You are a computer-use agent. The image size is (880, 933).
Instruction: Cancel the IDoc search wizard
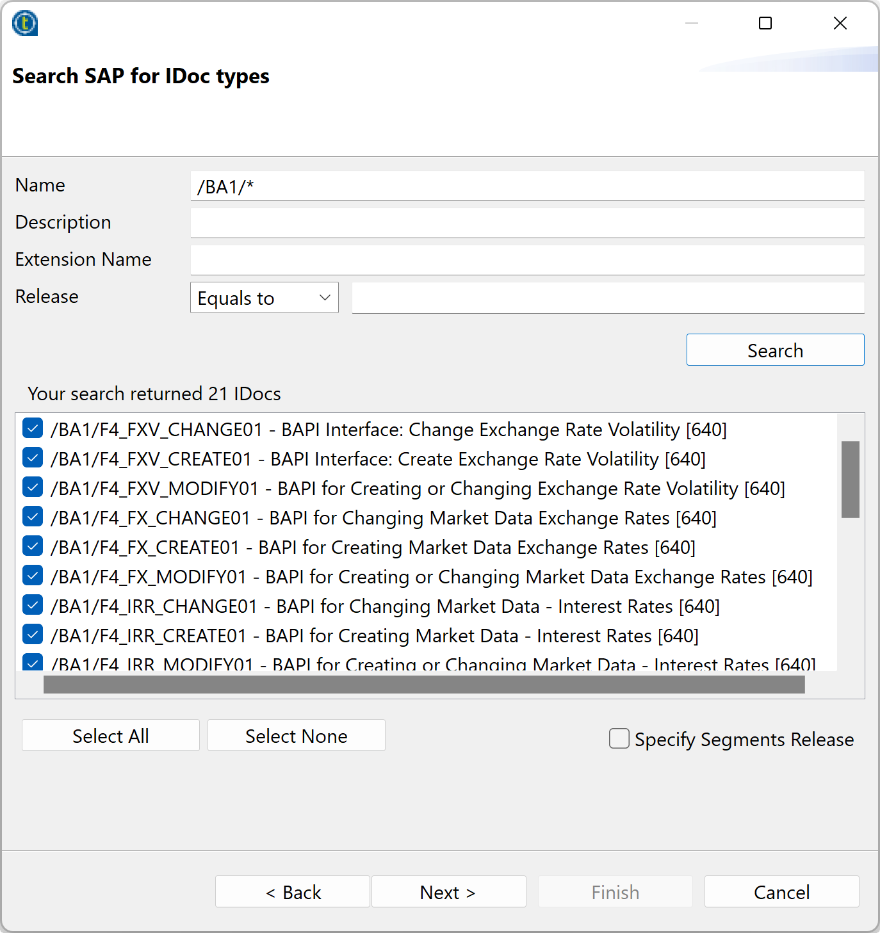coord(781,891)
